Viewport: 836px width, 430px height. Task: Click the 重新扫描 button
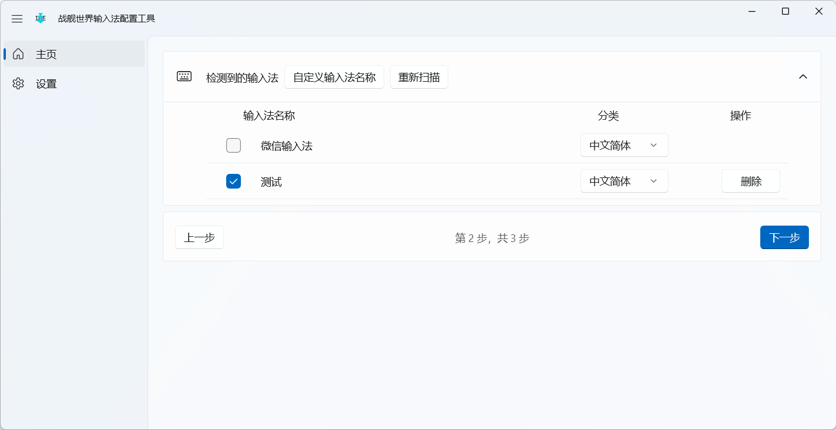coord(419,77)
